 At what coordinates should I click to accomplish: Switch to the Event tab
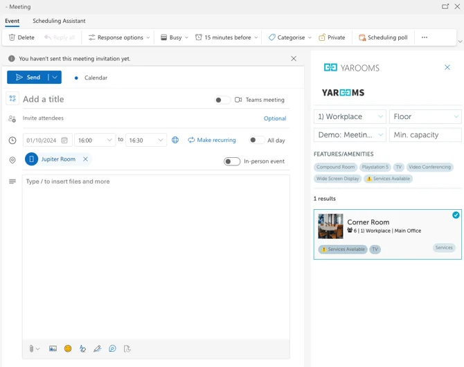click(x=12, y=21)
